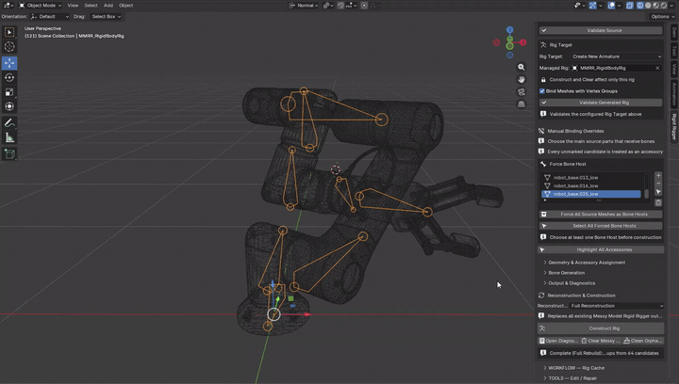Click the pan view hand icon
Image resolution: width=679 pixels, height=384 pixels.
522,79
